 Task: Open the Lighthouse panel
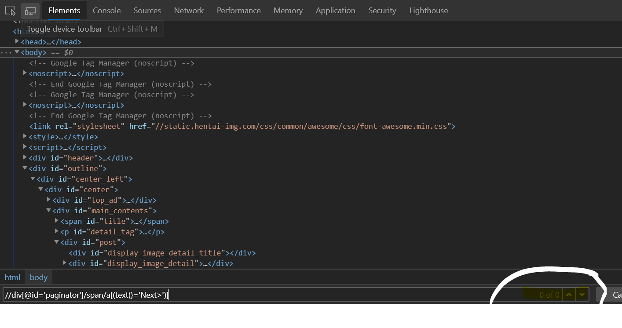pyautogui.click(x=428, y=10)
